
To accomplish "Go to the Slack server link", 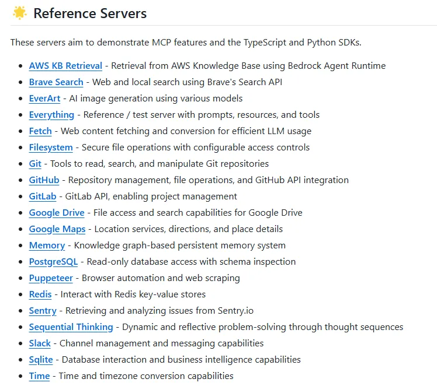I will point(40,343).
